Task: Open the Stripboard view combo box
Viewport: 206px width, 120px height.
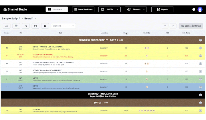Action: tap(63, 26)
